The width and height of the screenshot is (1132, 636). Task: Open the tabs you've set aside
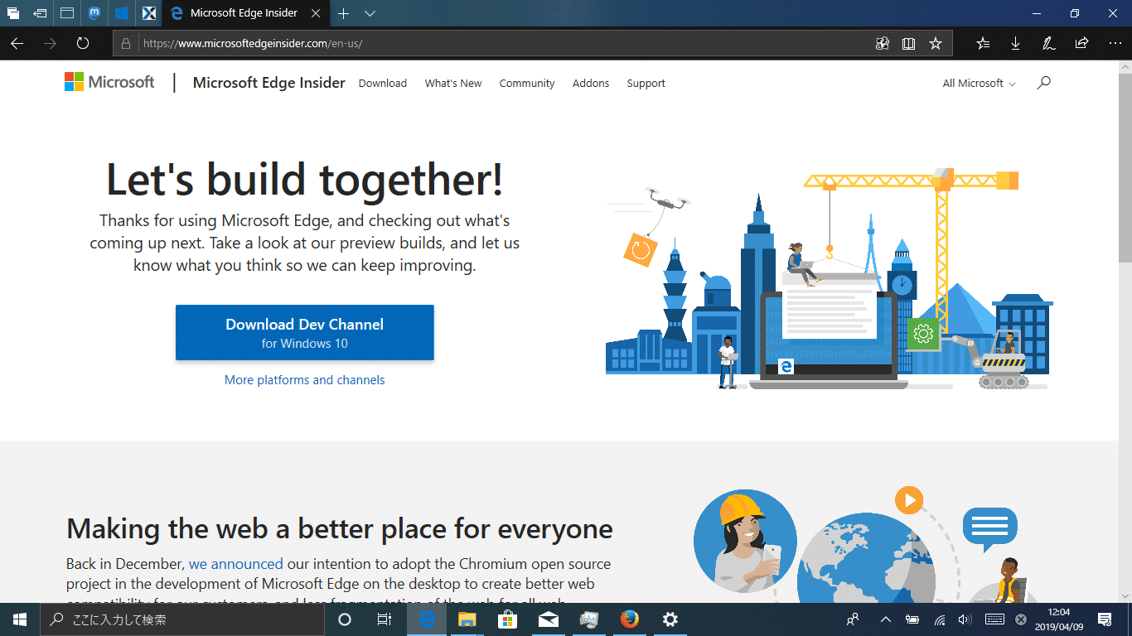click(13, 13)
